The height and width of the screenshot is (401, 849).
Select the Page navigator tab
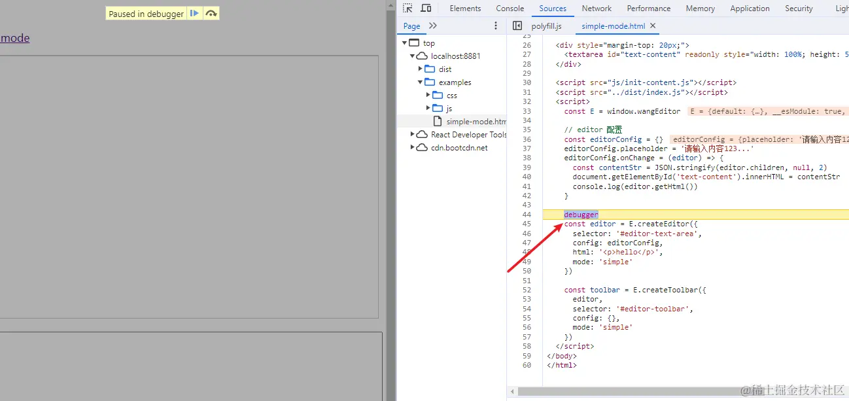412,26
